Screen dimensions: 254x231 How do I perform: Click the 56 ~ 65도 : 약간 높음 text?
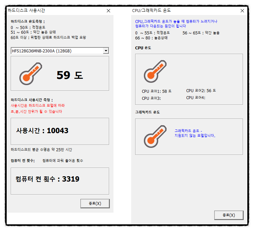click(x=201, y=33)
